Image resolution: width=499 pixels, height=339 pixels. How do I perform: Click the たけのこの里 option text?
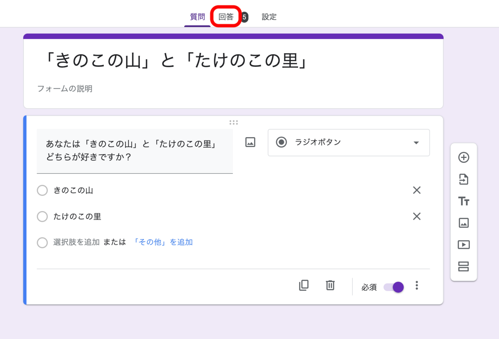[77, 216]
